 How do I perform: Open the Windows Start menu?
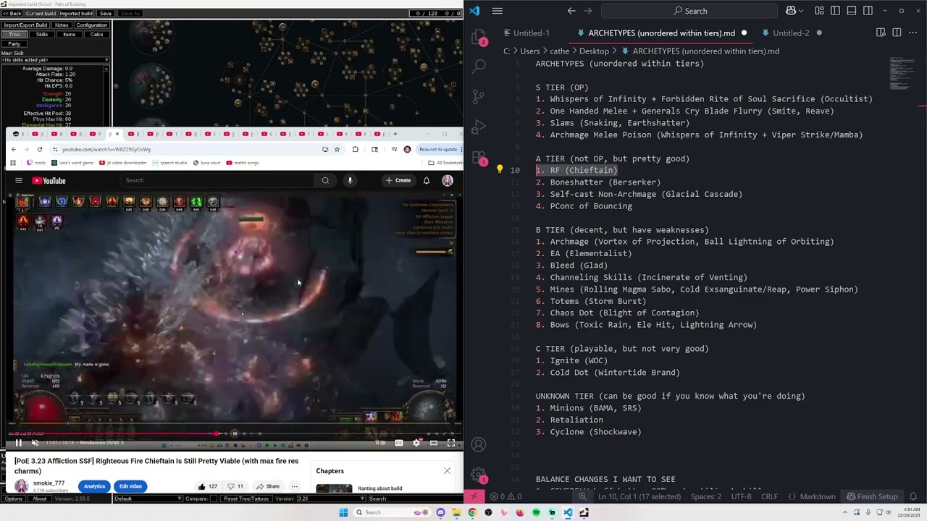343,512
